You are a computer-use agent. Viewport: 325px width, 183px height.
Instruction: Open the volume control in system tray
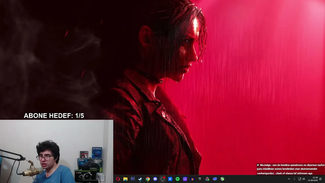point(304,179)
